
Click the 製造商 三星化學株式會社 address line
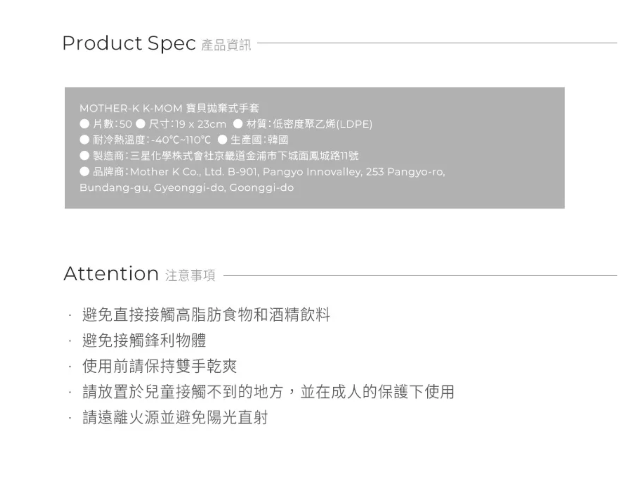coord(226,156)
